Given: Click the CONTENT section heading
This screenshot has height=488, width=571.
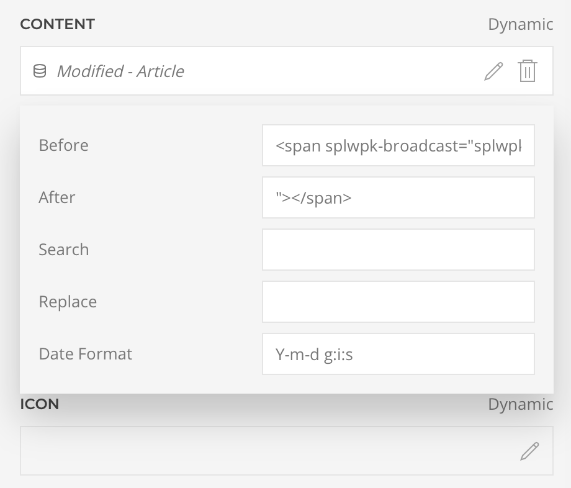Looking at the screenshot, I should (57, 24).
